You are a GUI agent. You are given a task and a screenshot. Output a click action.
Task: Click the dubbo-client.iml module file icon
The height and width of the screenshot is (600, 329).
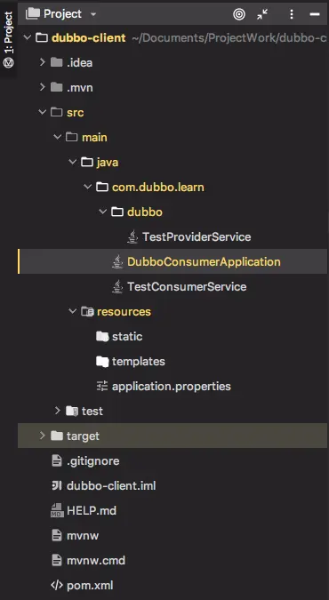tap(56, 485)
